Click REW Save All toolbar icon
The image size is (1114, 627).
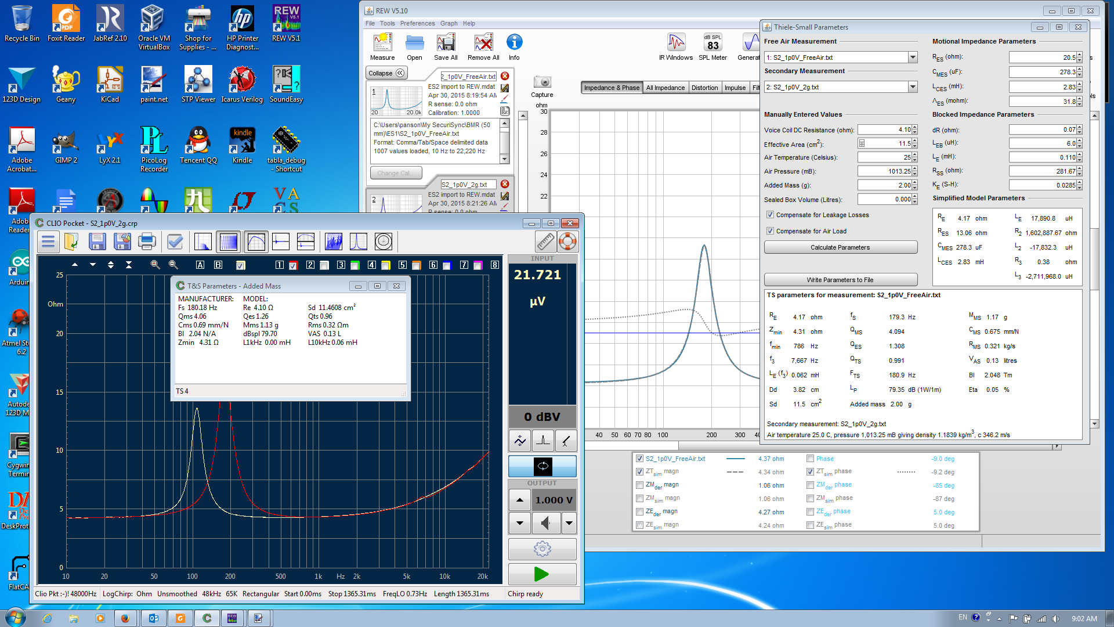point(446,47)
